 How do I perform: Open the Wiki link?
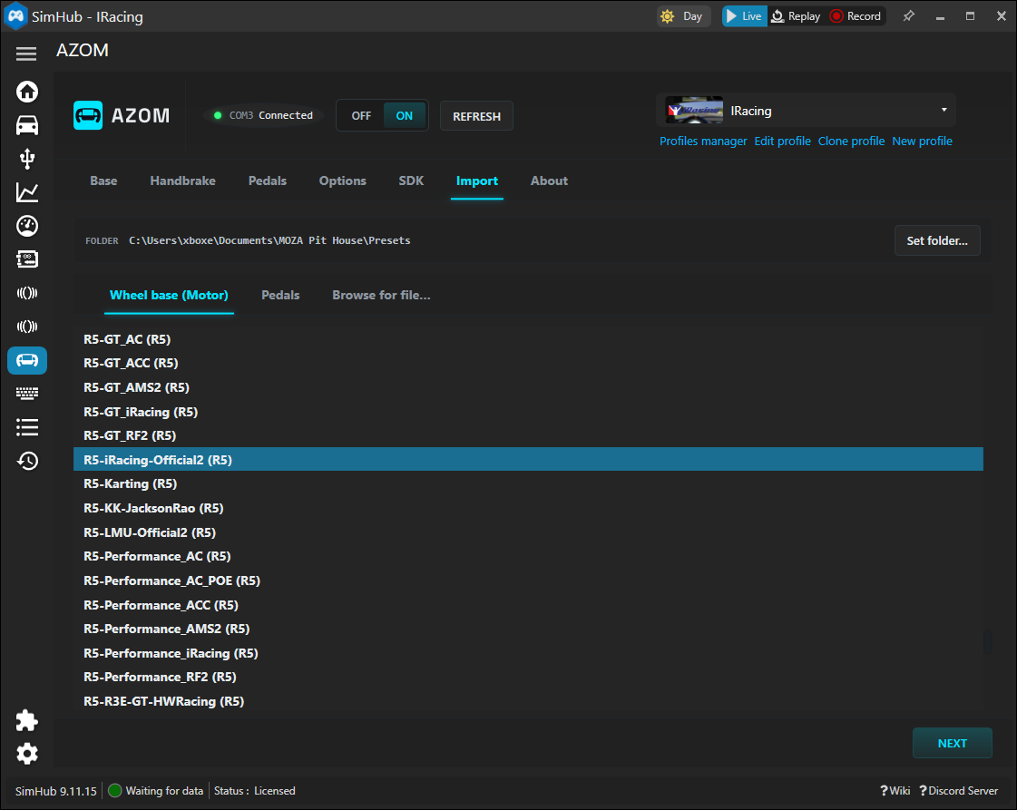(895, 791)
